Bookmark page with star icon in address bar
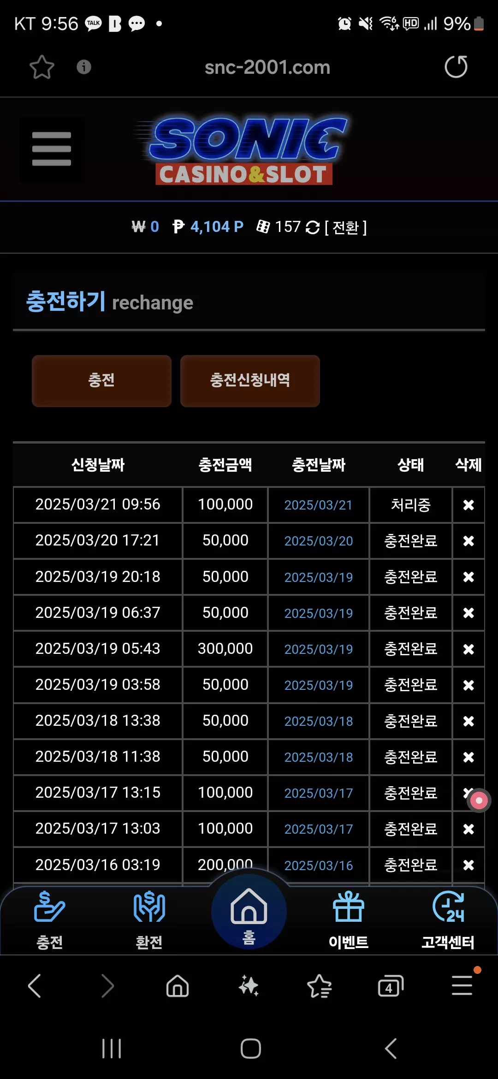 point(42,67)
